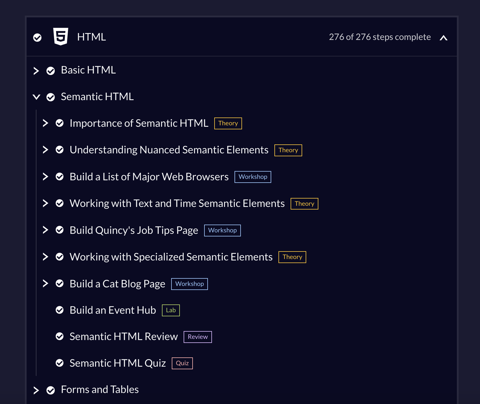Viewport: 480px width, 404px height.
Task: Open Semantic HTML Review page
Action: click(123, 337)
